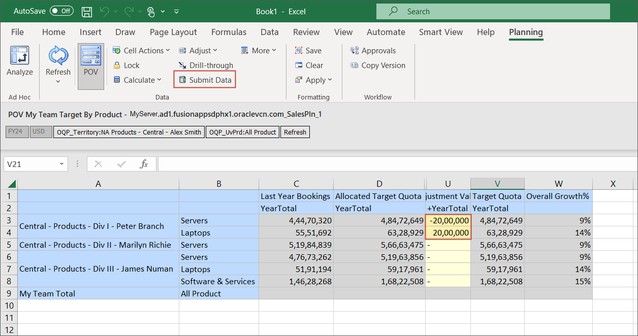The height and width of the screenshot is (336, 638).
Task: Click Copy Version button
Action: 377,65
